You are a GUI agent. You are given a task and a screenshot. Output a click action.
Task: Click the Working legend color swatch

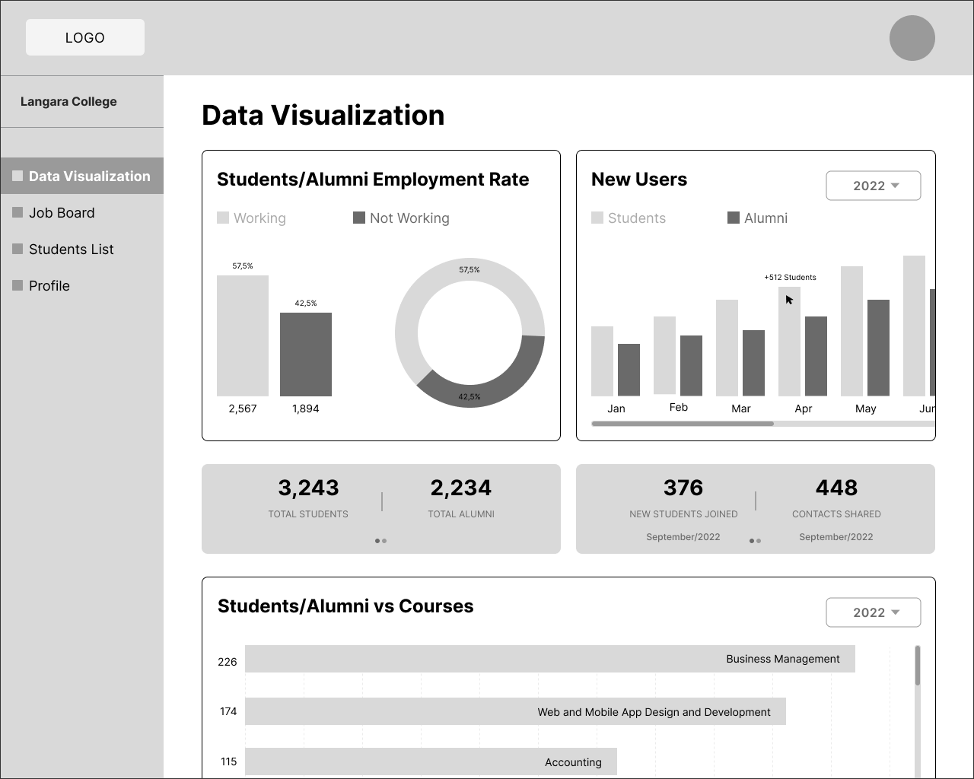223,218
